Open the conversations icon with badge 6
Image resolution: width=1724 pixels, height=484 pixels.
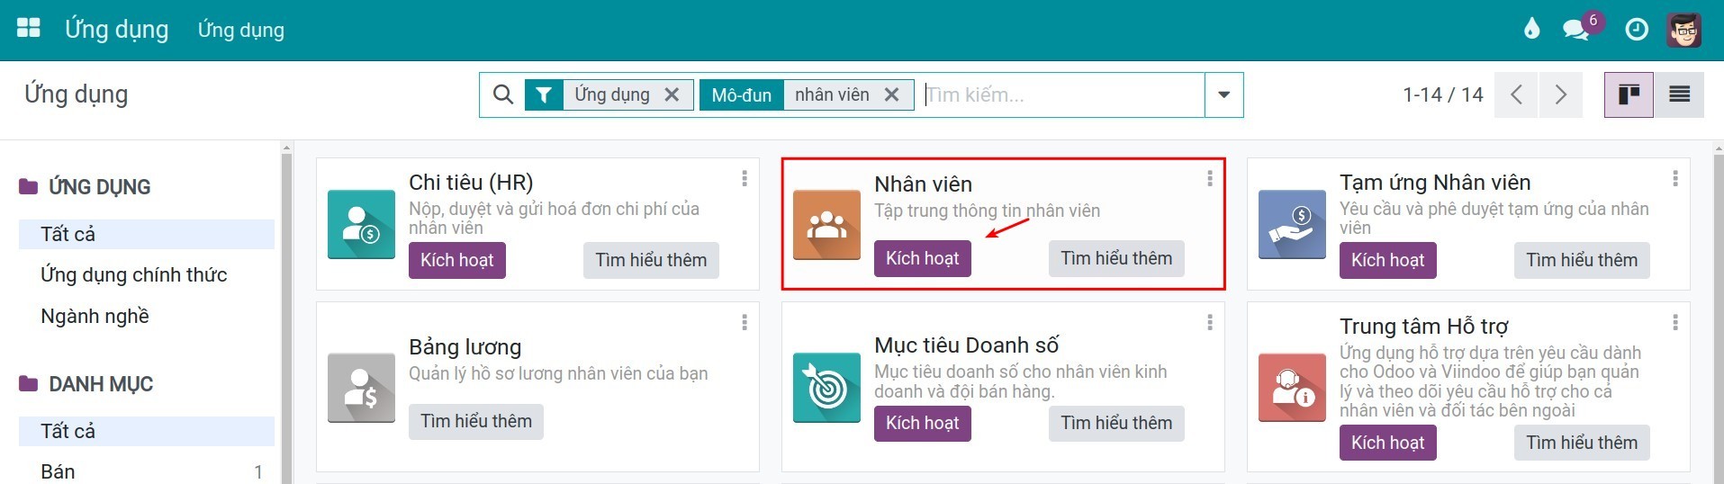click(x=1576, y=30)
